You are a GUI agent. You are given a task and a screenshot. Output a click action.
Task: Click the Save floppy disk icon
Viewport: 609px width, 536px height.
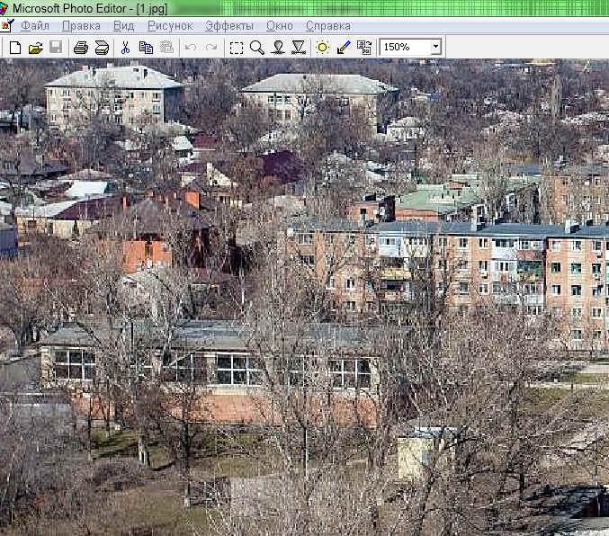coord(56,48)
